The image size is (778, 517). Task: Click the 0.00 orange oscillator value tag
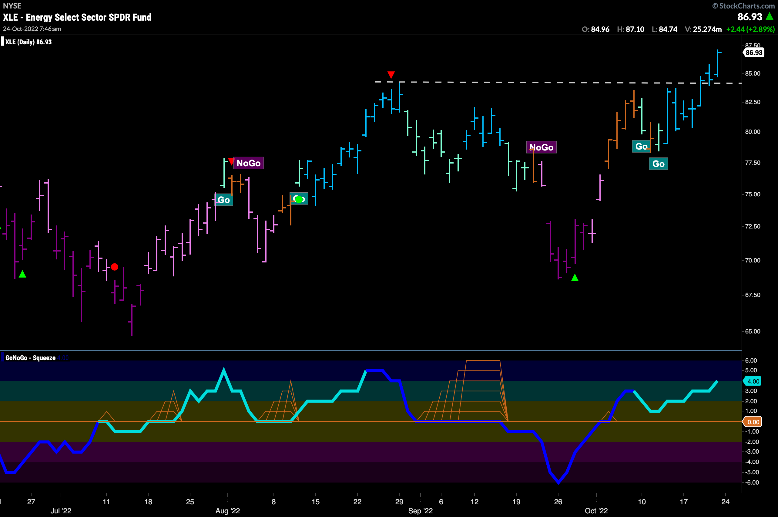753,422
